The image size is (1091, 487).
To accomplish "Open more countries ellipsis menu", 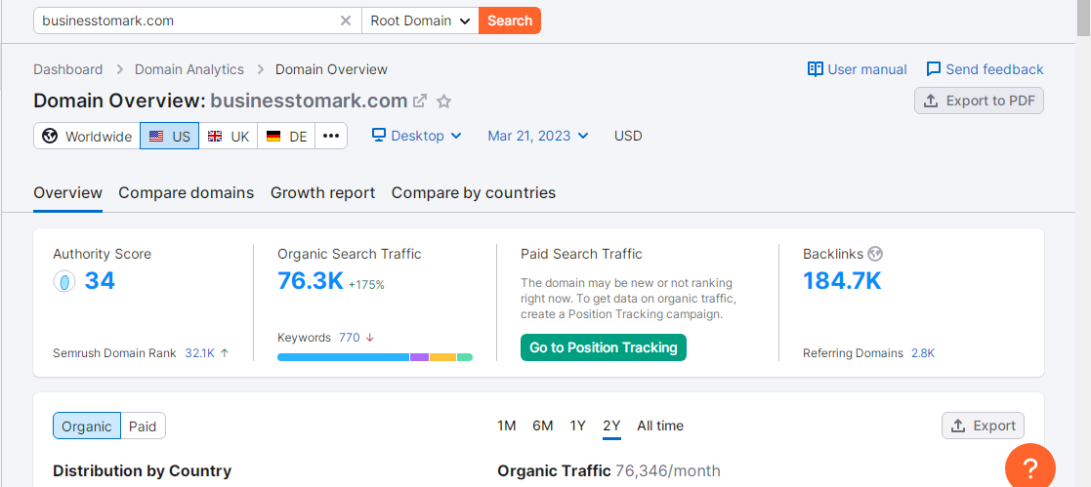I will 331,136.
